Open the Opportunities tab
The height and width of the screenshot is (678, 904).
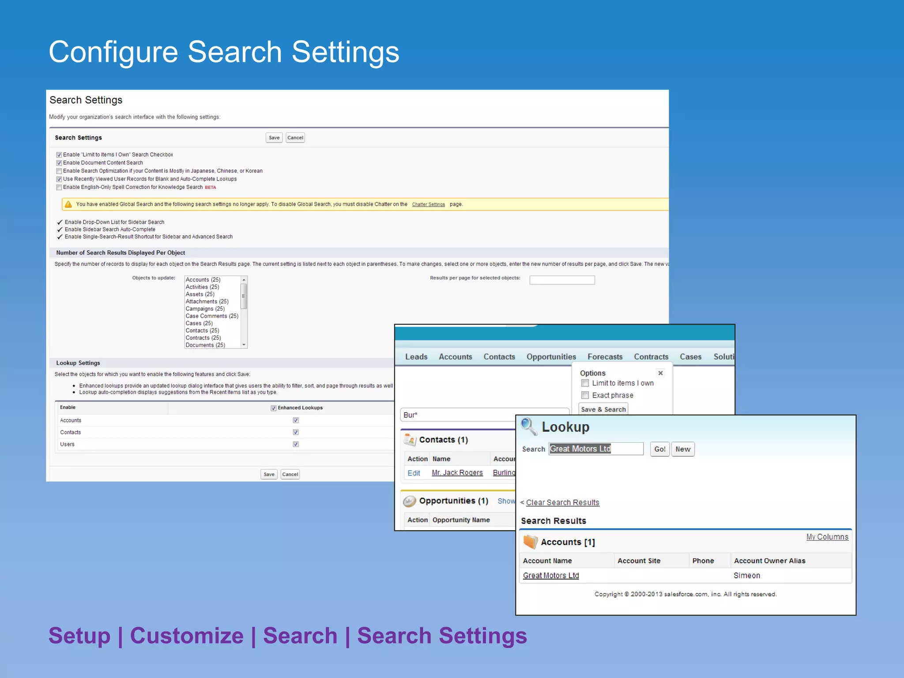click(x=551, y=357)
